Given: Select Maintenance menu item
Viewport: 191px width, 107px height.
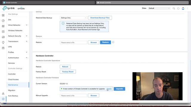Looking at the screenshot, I should tap(18, 85).
